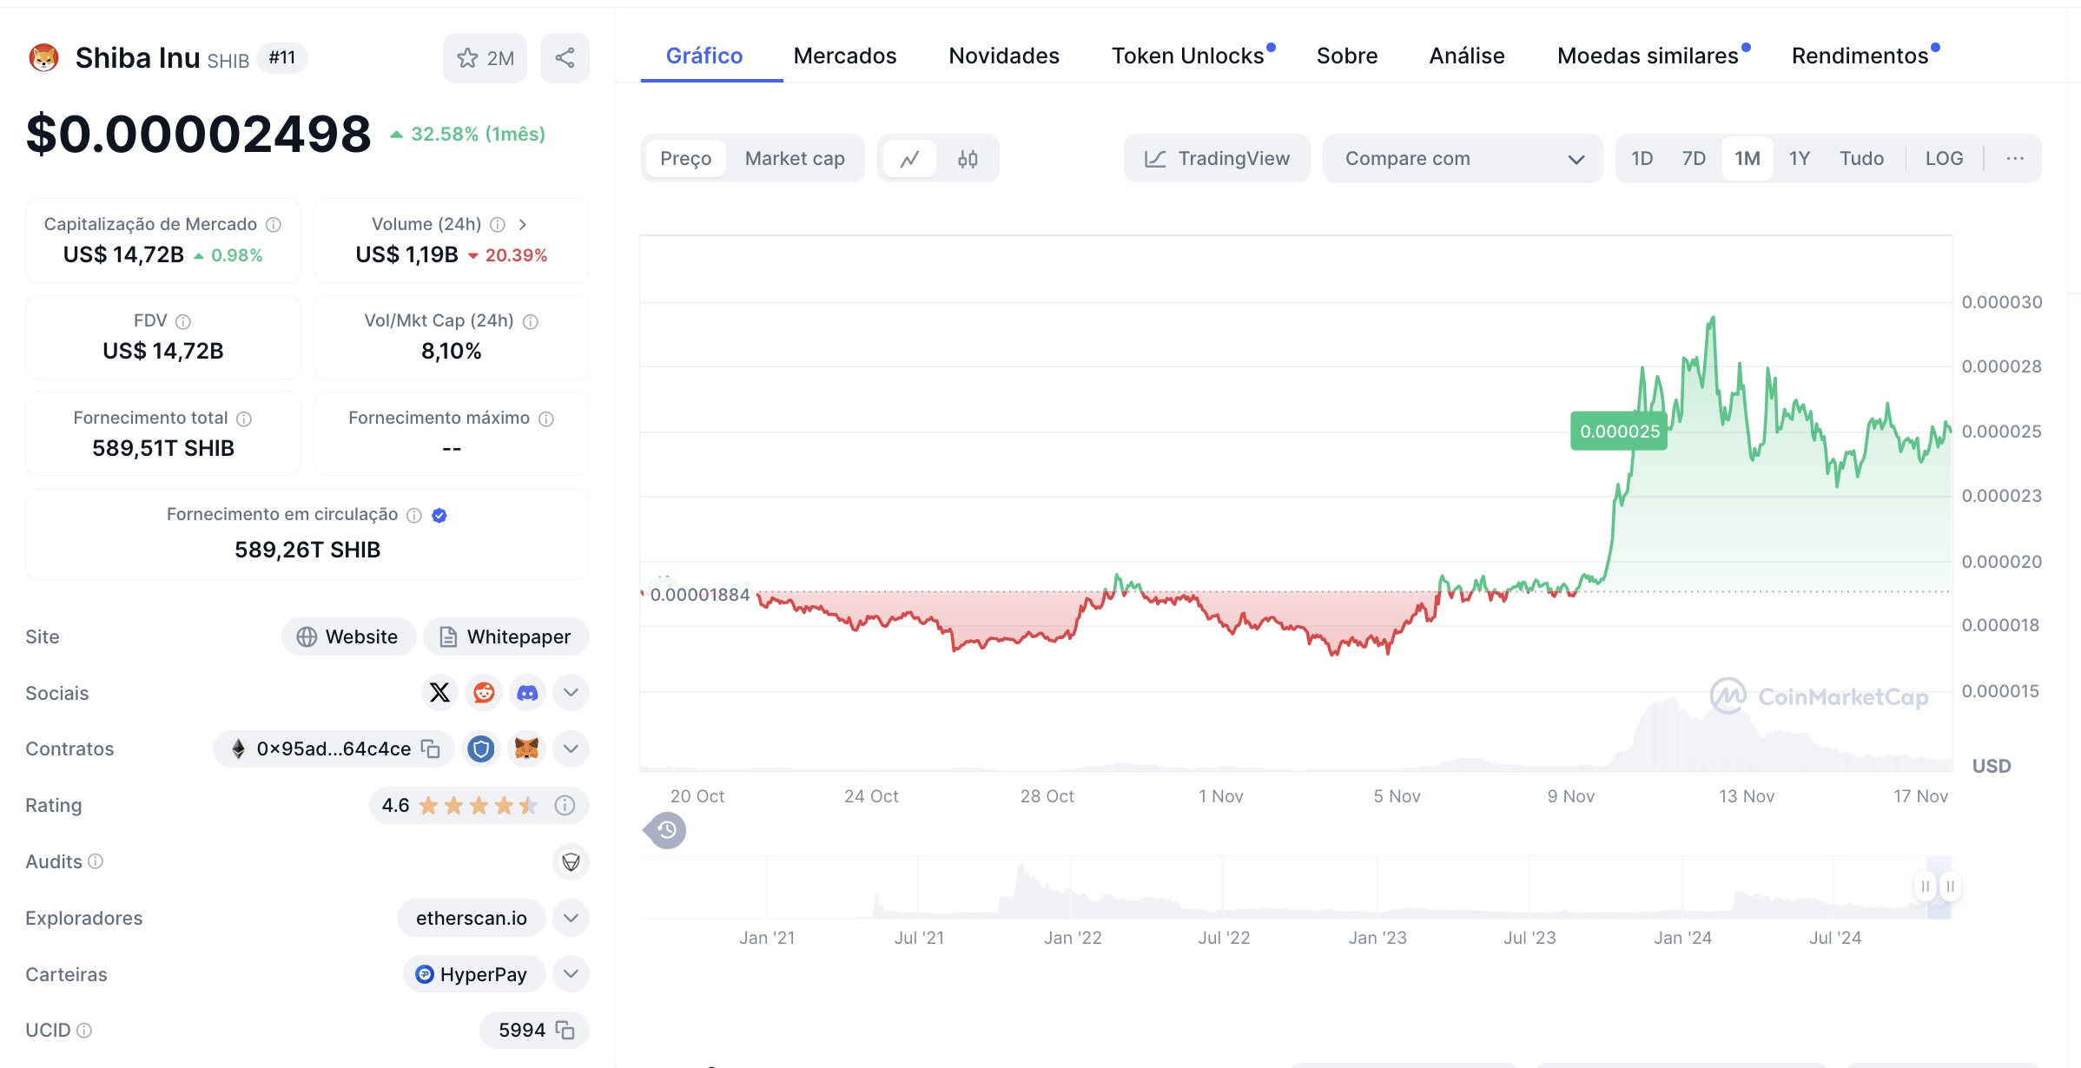Set chart range to 1Y
This screenshot has width=2081, height=1068.
(x=1800, y=159)
